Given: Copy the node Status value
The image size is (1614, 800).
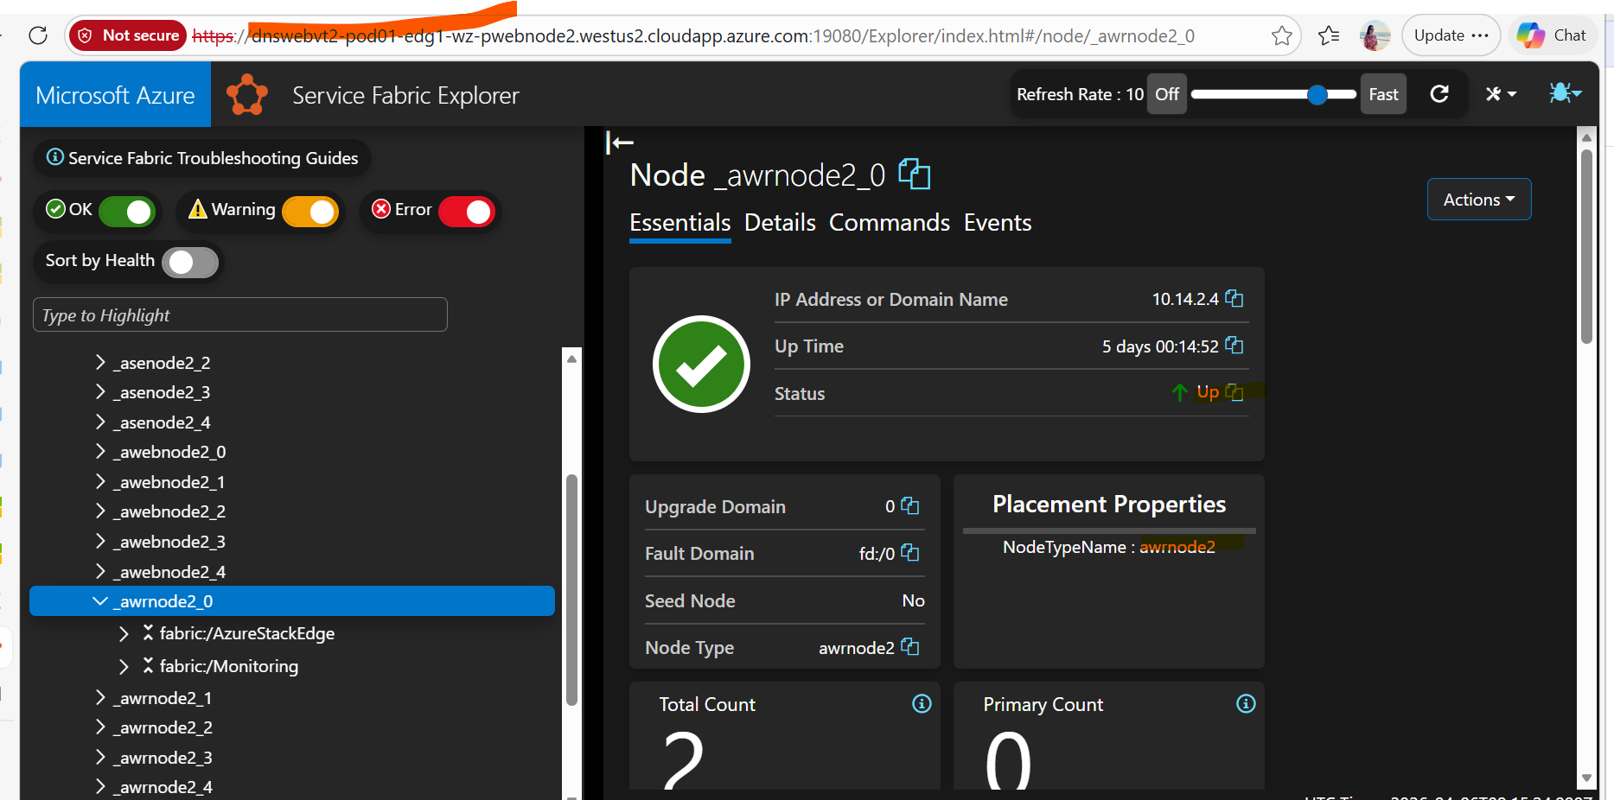Looking at the screenshot, I should coord(1234,392).
